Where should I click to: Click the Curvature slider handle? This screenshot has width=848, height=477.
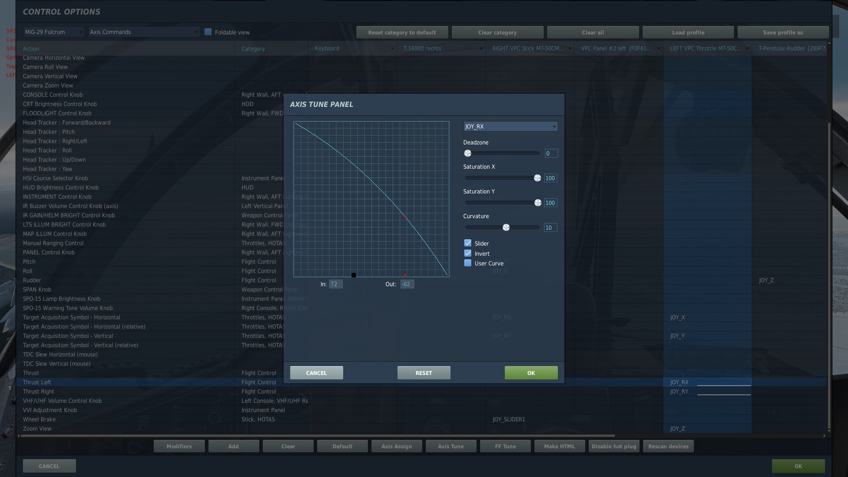(506, 227)
